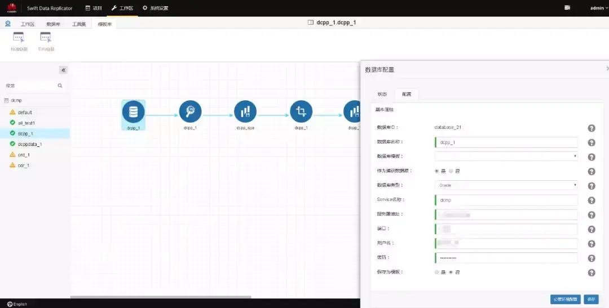609x308 pixels.
Task: Focus the 密码 input field
Action: (506, 258)
